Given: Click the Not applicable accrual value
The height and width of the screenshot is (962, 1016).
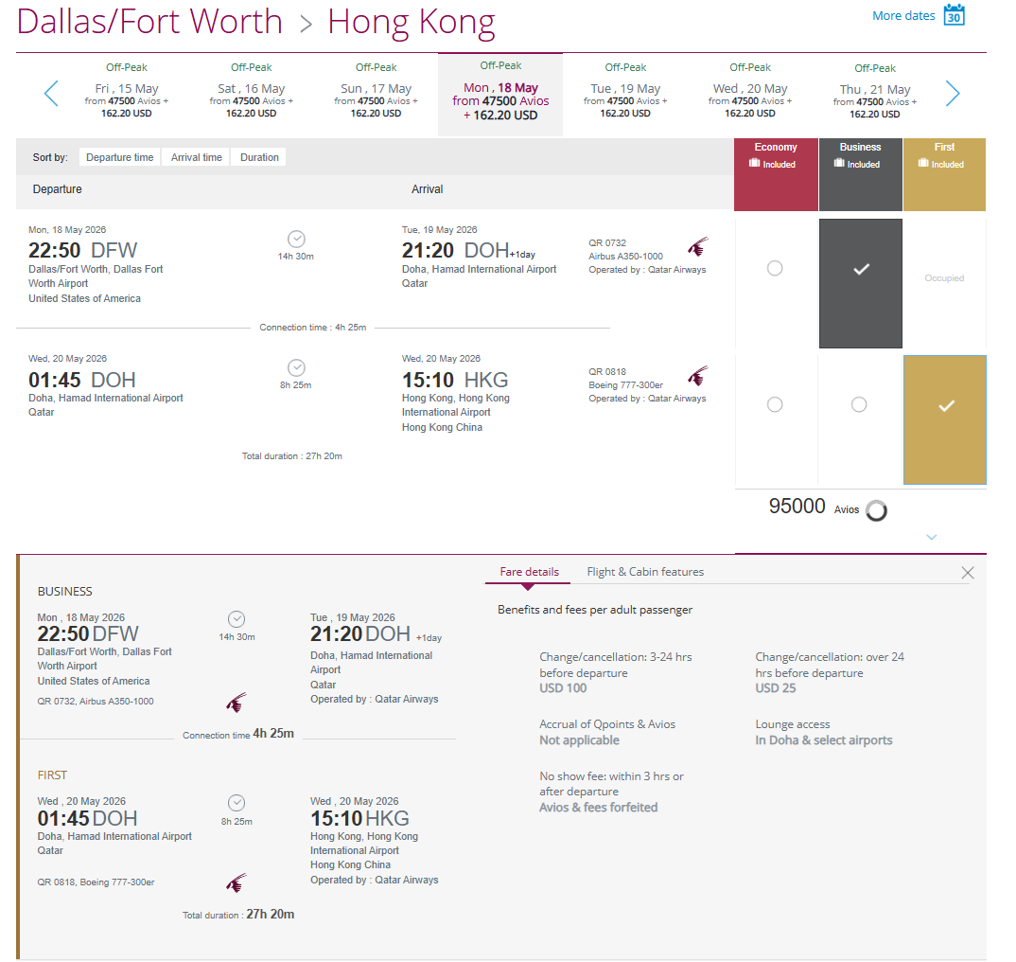Looking at the screenshot, I should (579, 740).
